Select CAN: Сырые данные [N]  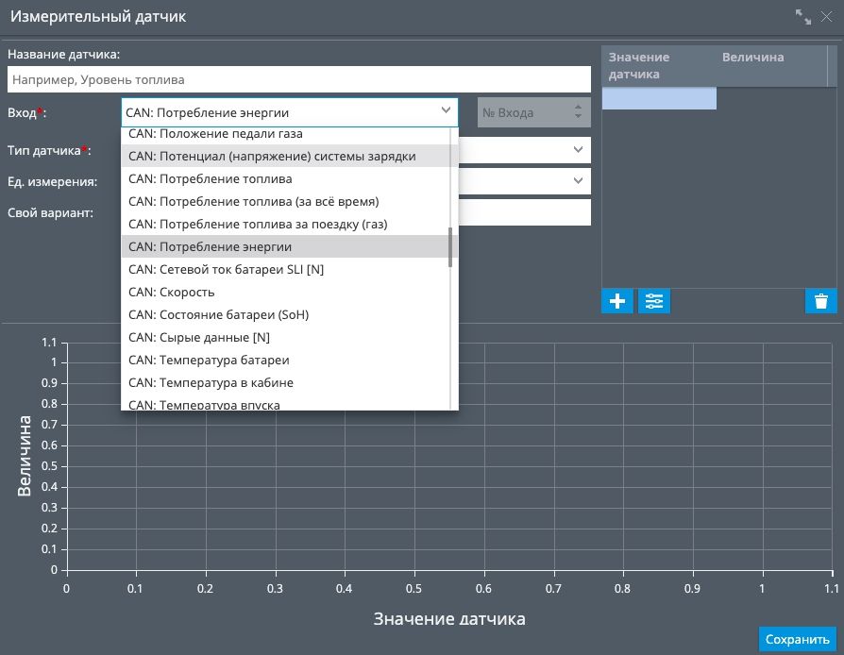[x=290, y=337]
